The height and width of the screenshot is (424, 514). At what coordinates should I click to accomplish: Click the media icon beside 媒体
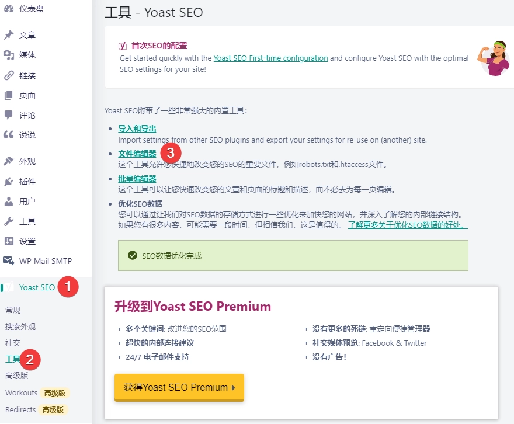pos(9,55)
